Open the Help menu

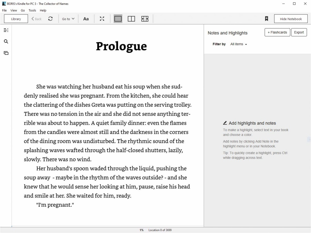pyautogui.click(x=43, y=10)
